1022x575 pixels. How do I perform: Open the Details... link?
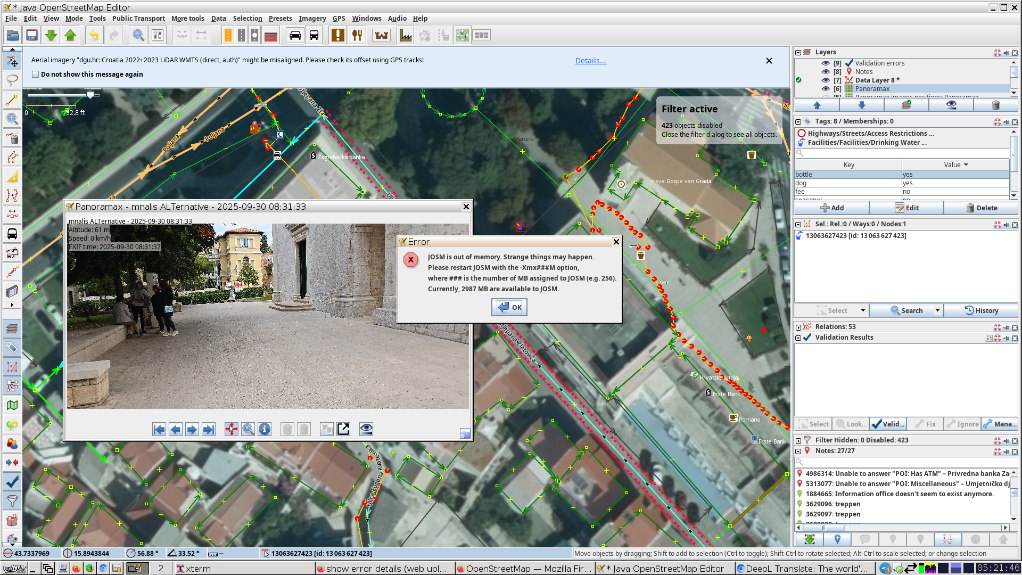click(x=590, y=61)
